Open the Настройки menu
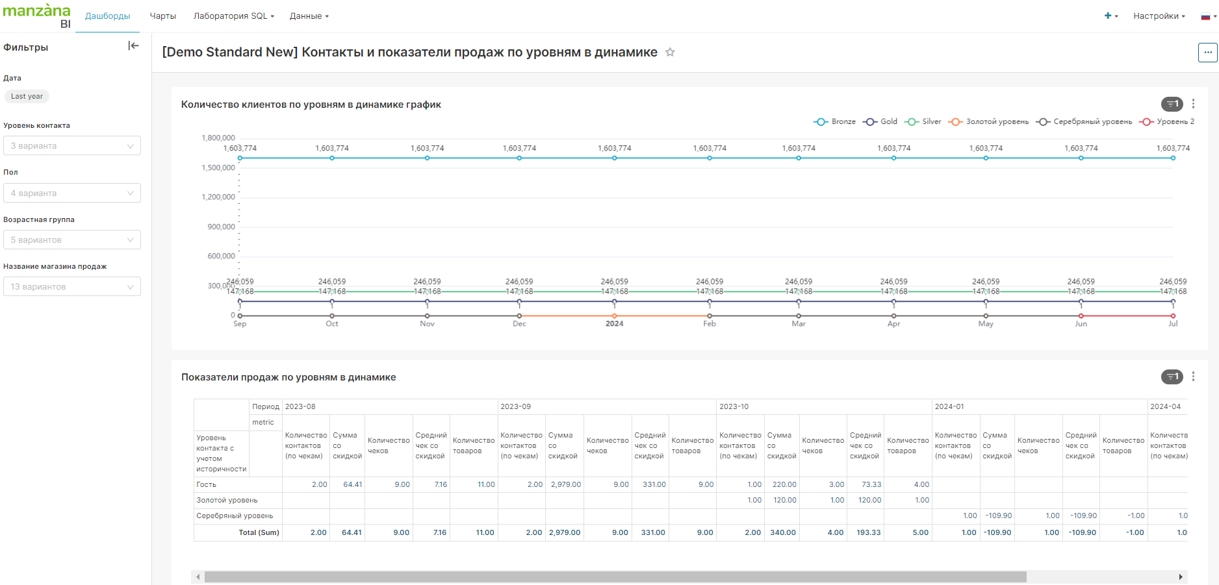This screenshot has height=585, width=1219. coord(1159,16)
